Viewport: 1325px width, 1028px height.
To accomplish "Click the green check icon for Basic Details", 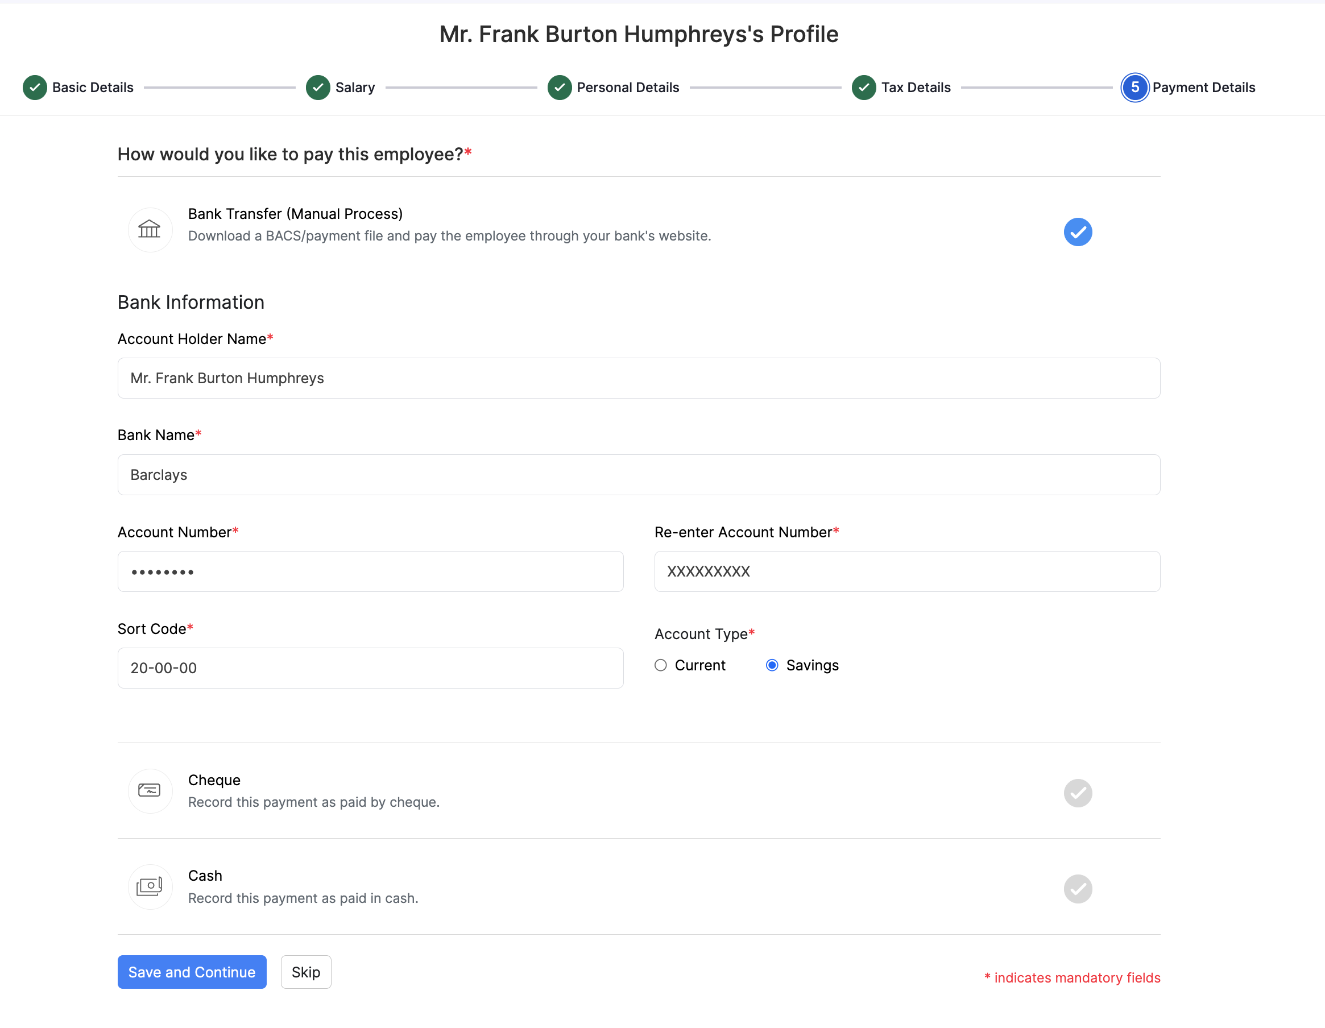I will pos(35,88).
